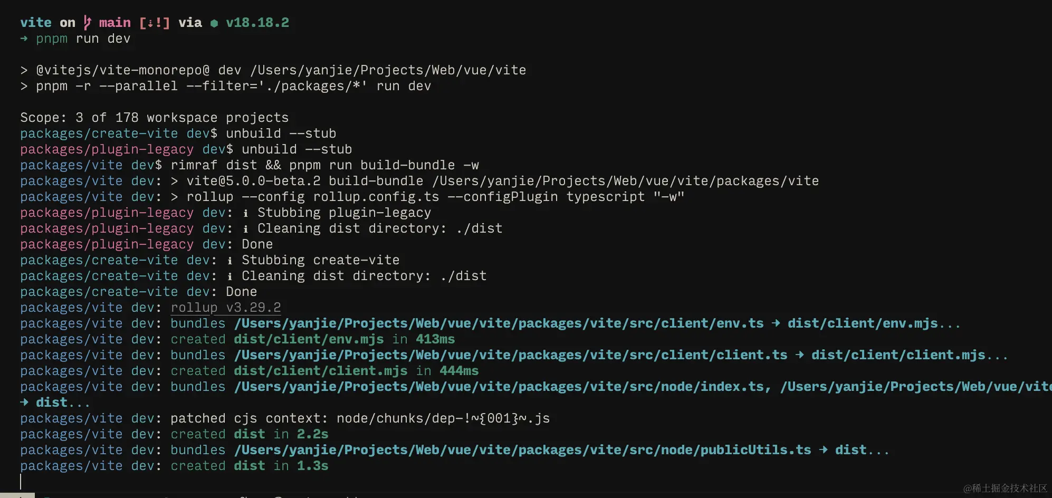1052x498 pixels.
Task: Click the arrow icon at start of dist... line
Action: [x=24, y=403]
